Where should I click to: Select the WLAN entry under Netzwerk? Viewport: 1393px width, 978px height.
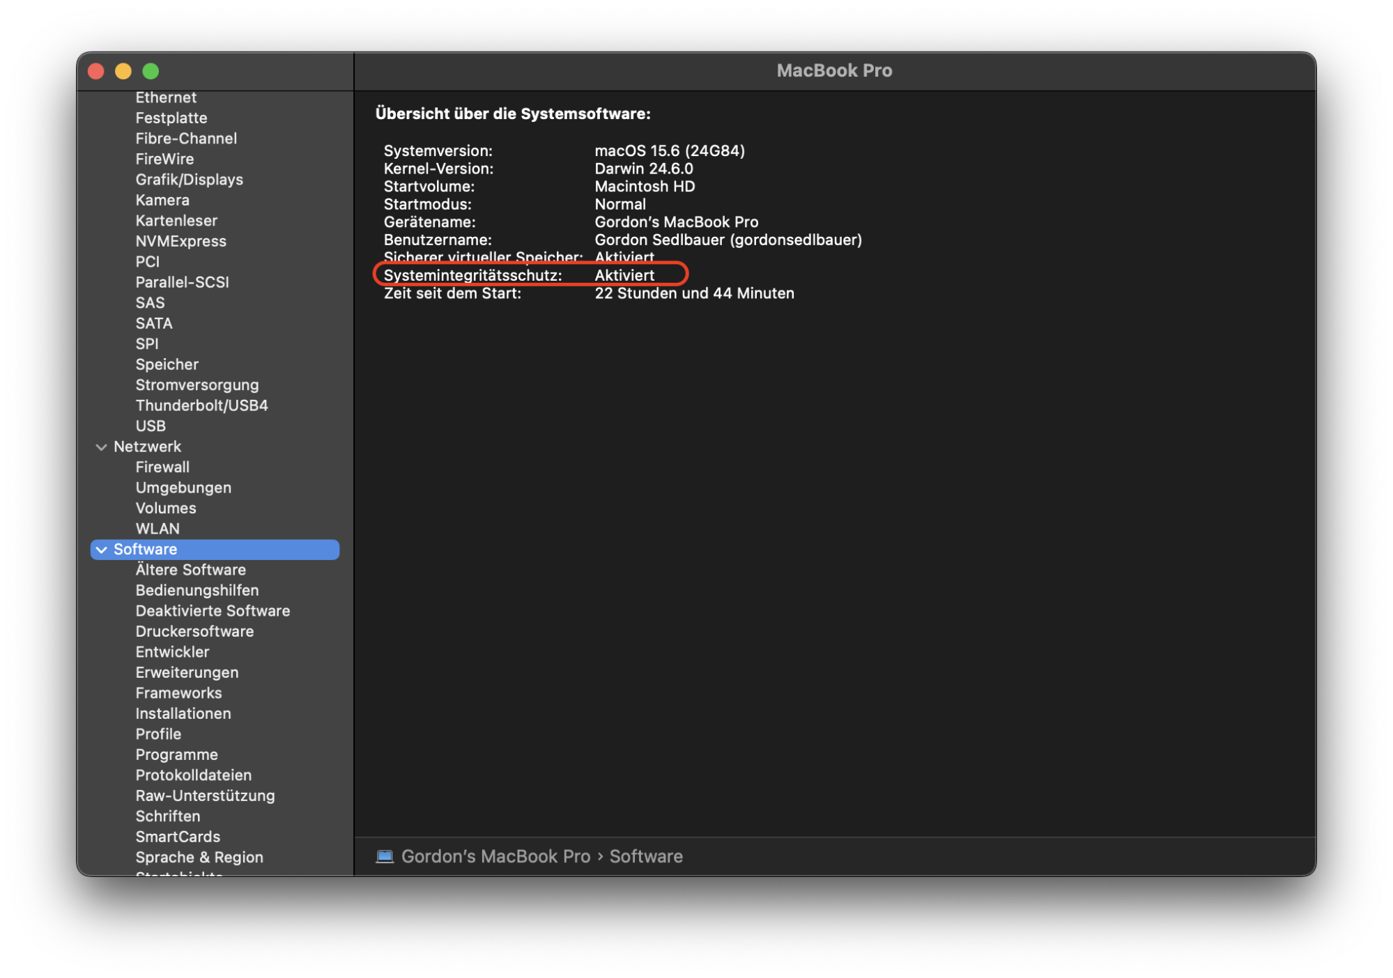click(159, 528)
